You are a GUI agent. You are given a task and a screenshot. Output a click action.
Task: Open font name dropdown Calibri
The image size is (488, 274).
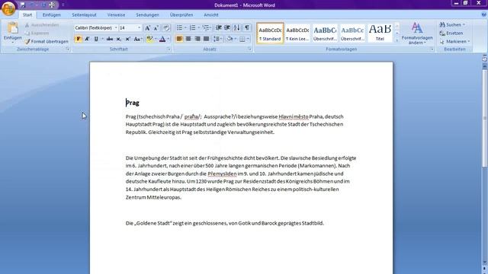(116, 28)
